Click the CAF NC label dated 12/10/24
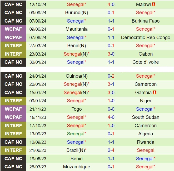 click(x=13, y=4)
